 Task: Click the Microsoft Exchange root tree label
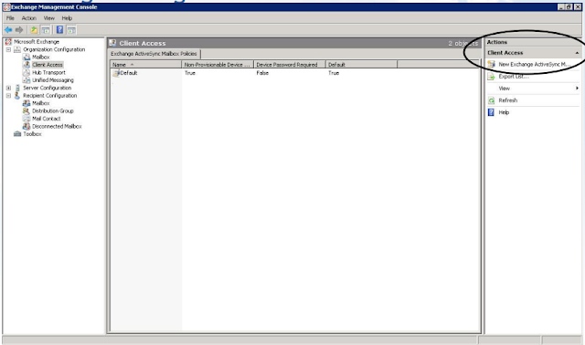tap(37, 42)
